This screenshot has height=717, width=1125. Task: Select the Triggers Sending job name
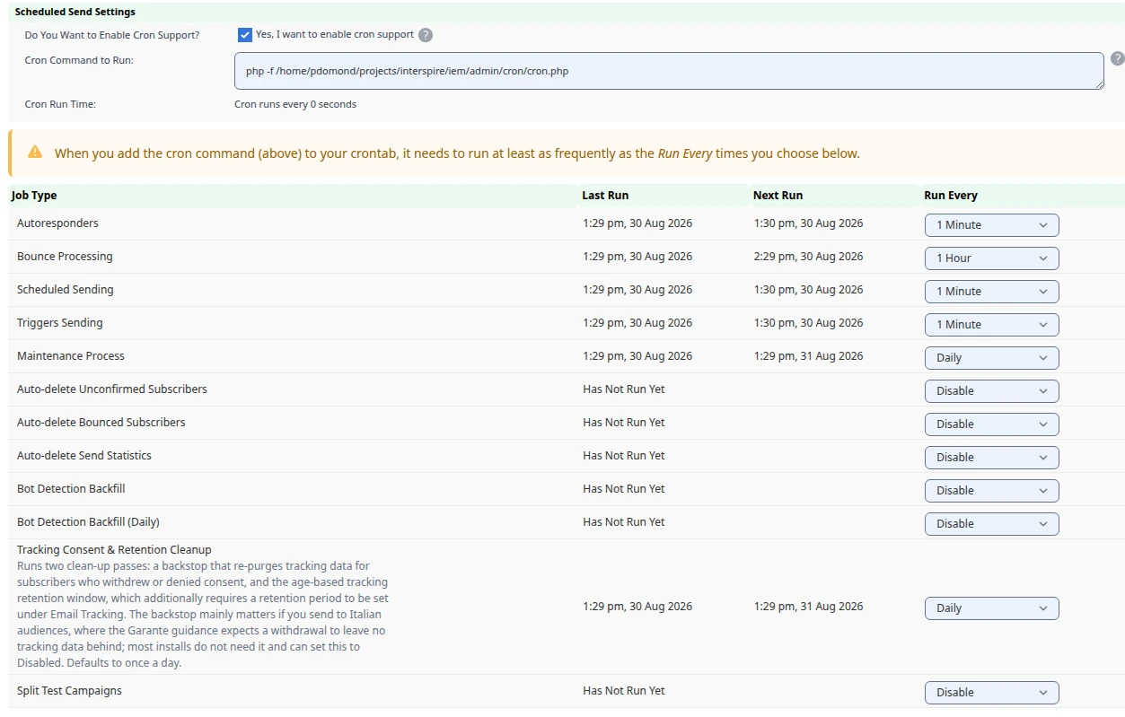click(x=60, y=323)
